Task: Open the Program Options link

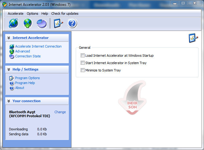Action: click(x=27, y=78)
